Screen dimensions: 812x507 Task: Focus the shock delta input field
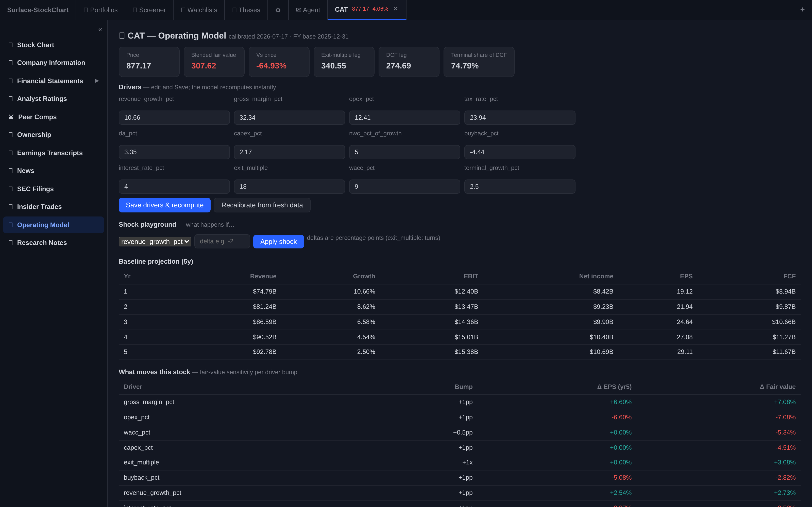point(222,241)
